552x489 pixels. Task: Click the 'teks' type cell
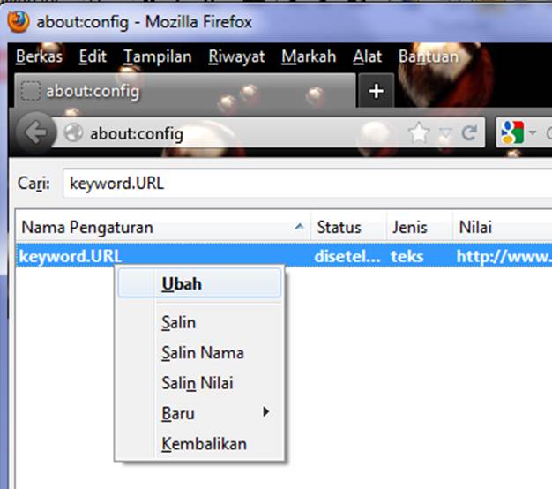click(x=407, y=256)
